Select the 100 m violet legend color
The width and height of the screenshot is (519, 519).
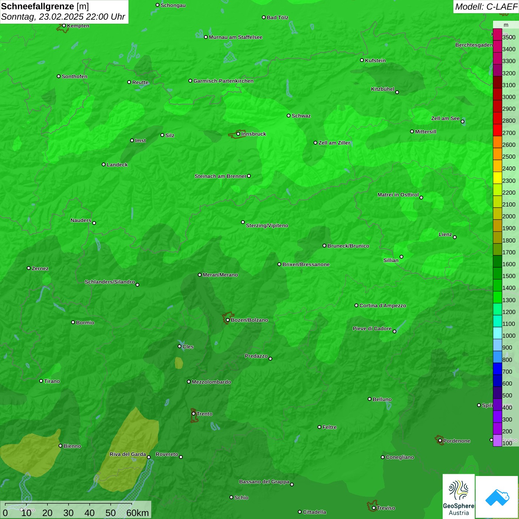pos(497,440)
